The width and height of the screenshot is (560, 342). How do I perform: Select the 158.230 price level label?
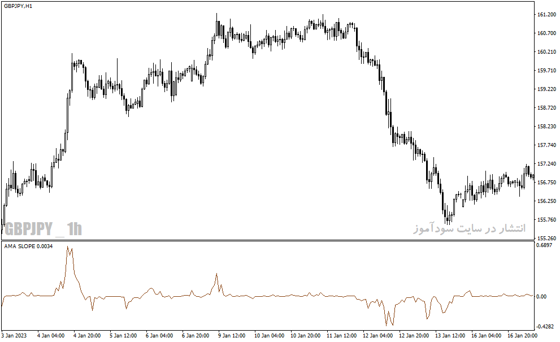(547, 127)
